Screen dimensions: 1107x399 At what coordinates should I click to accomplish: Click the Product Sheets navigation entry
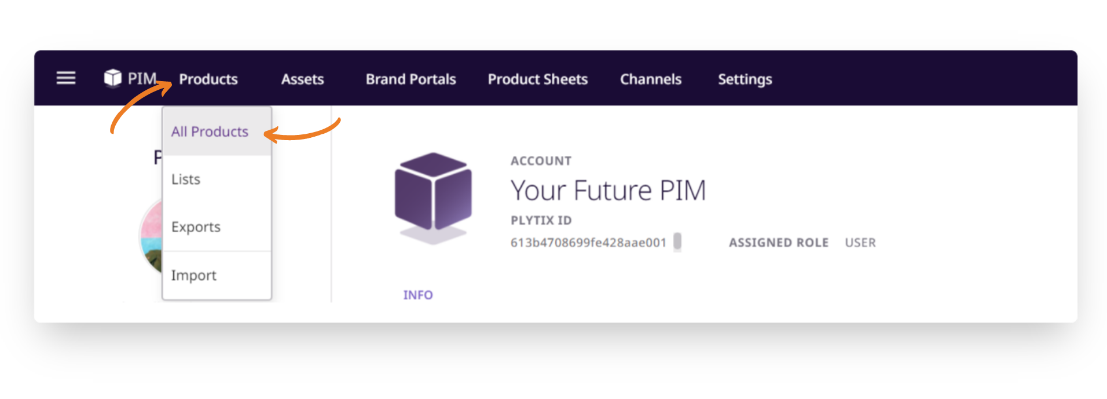537,79
